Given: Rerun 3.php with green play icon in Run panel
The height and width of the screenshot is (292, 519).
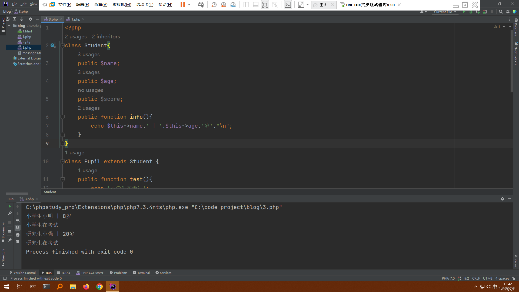Looking at the screenshot, I should pyautogui.click(x=10, y=207).
